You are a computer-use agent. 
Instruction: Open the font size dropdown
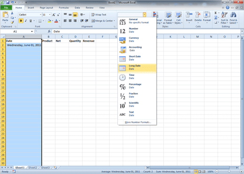[x=50, y=14]
